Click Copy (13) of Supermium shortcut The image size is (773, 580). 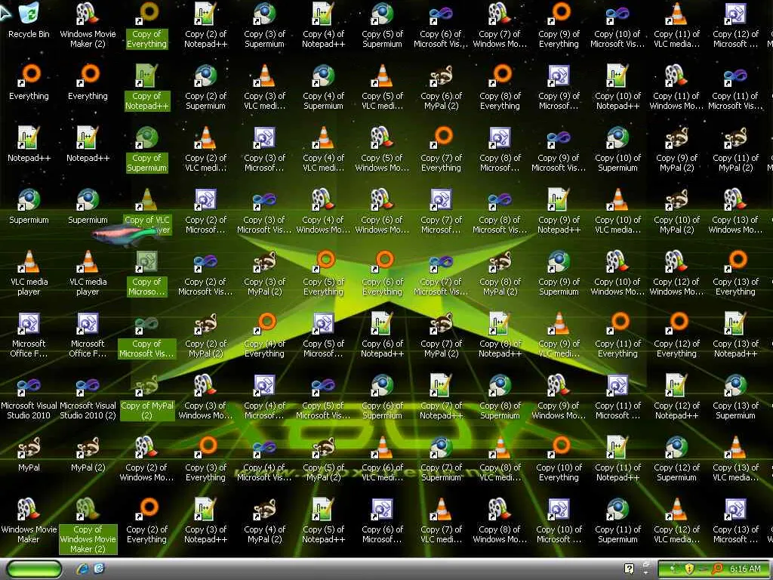(x=735, y=396)
